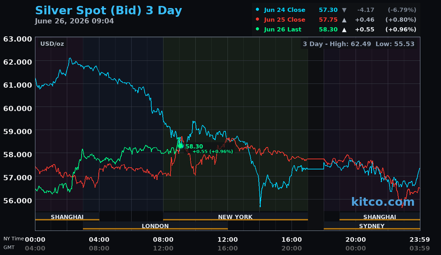Click the green Jun 26 legend dot
This screenshot has height=255, width=441.
[x=258, y=29]
